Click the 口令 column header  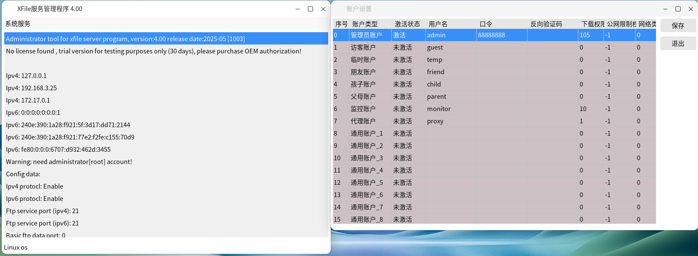(486, 24)
